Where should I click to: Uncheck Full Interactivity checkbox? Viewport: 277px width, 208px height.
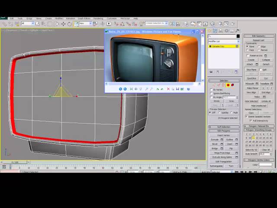(251, 120)
